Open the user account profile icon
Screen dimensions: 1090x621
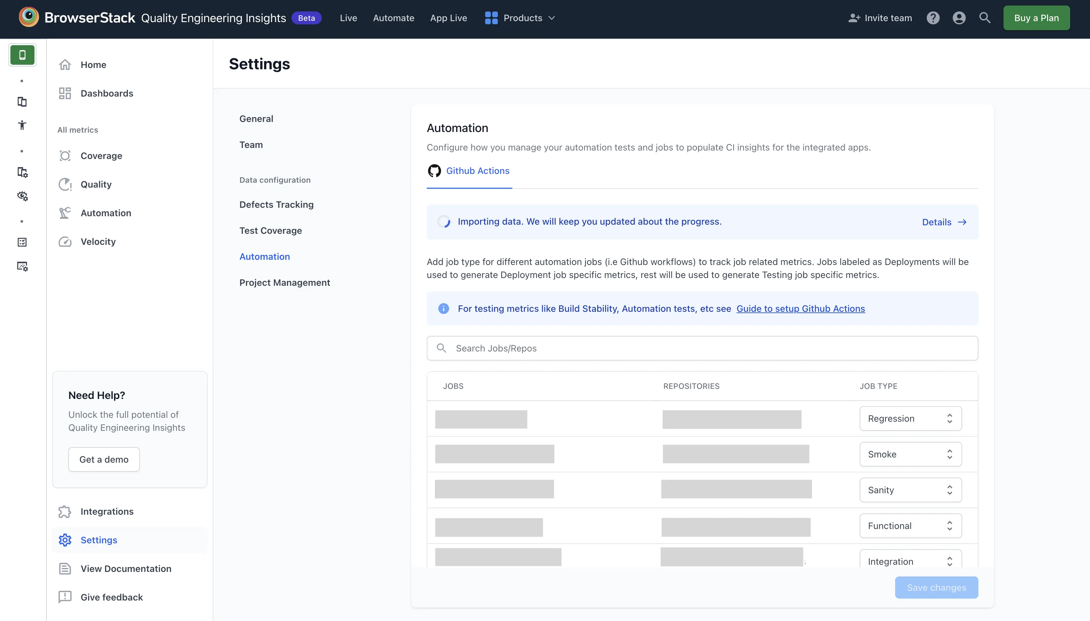[x=959, y=18]
